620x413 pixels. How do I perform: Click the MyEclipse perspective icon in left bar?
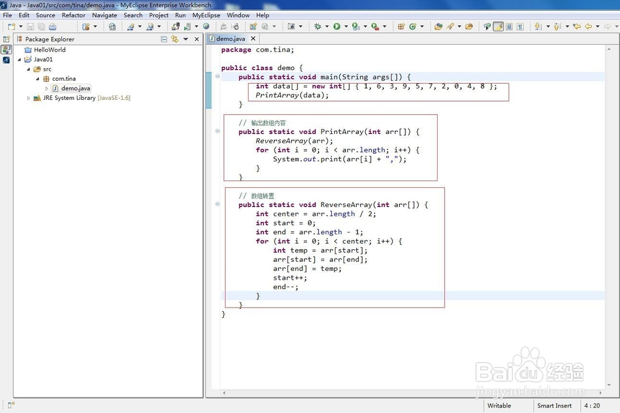6,60
